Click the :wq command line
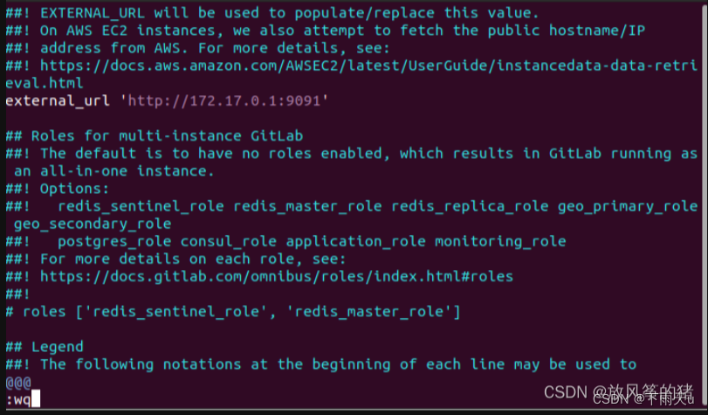Viewport: 708px width, 415px height. pos(18,399)
